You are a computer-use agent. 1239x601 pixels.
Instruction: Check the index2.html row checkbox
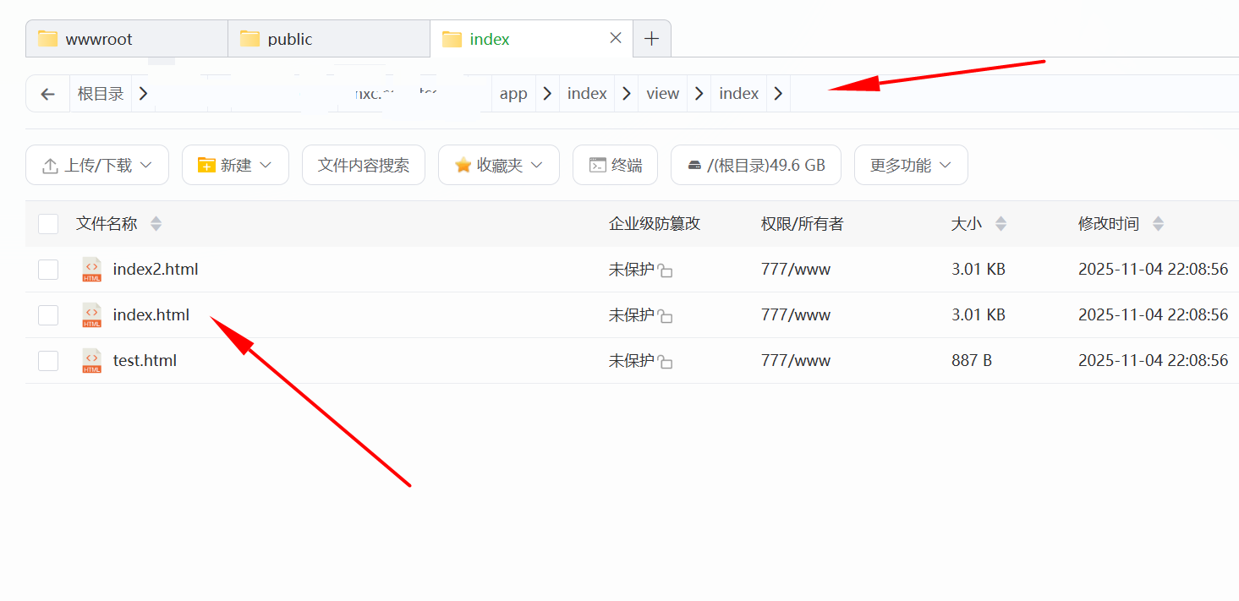48,270
